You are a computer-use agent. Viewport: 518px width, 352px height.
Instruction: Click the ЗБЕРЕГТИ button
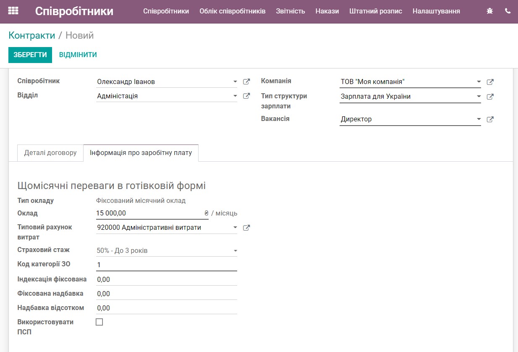pyautogui.click(x=30, y=55)
